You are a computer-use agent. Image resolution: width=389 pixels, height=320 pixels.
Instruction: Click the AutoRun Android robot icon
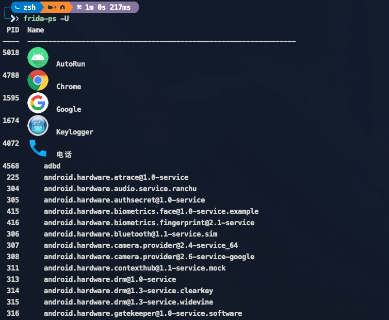38,58
